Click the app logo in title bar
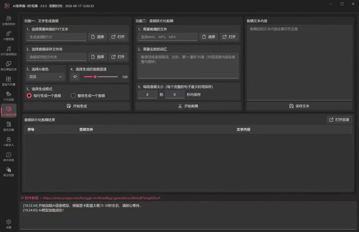359x232 pixels. [x=7, y=6]
